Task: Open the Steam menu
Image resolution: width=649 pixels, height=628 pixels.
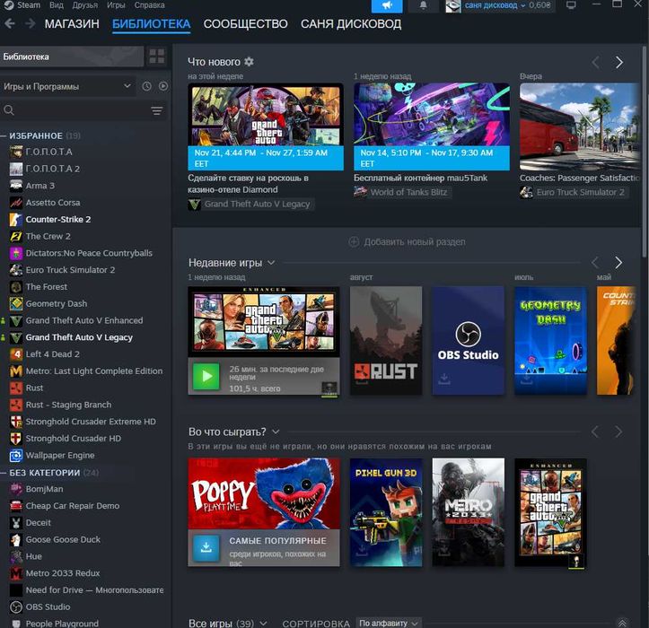Action: [29, 5]
